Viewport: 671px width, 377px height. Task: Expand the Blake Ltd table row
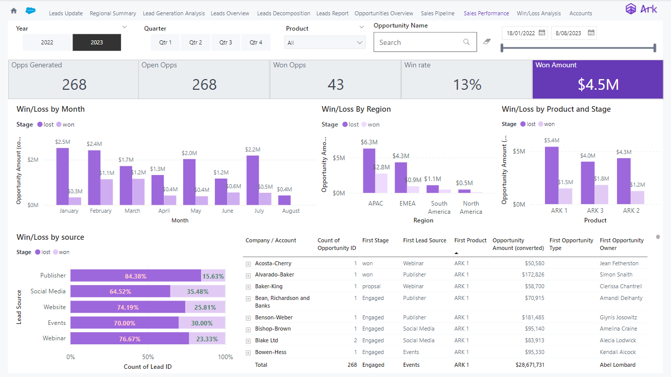[x=248, y=340]
